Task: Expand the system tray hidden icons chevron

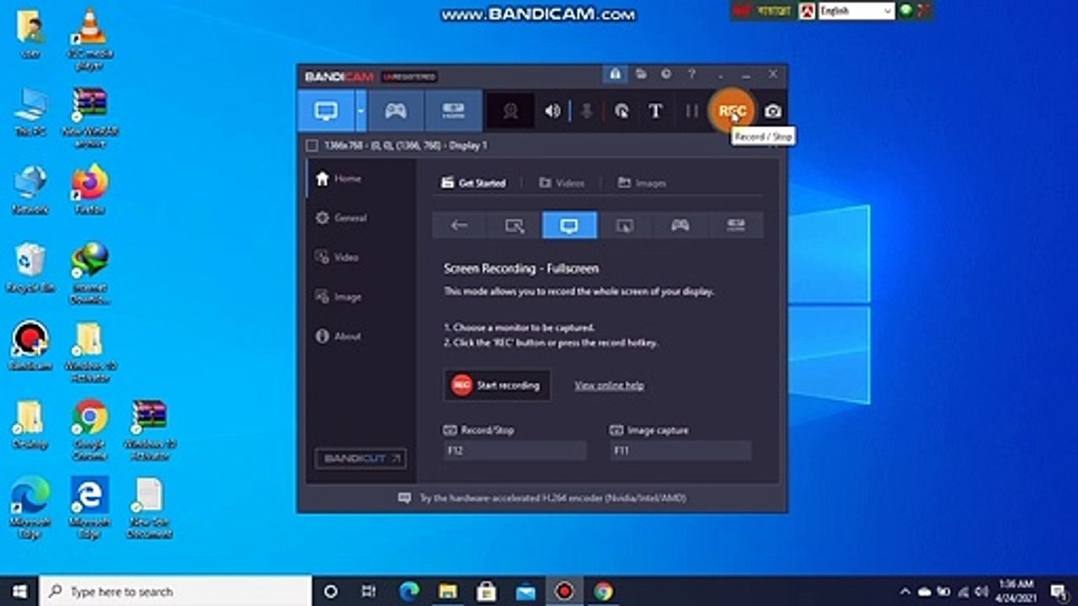Action: 905,591
